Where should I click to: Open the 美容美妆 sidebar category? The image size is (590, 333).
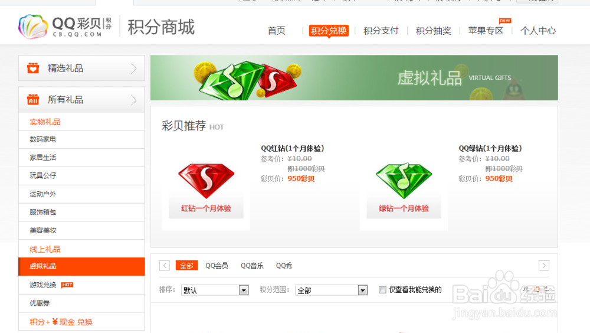tap(81, 230)
